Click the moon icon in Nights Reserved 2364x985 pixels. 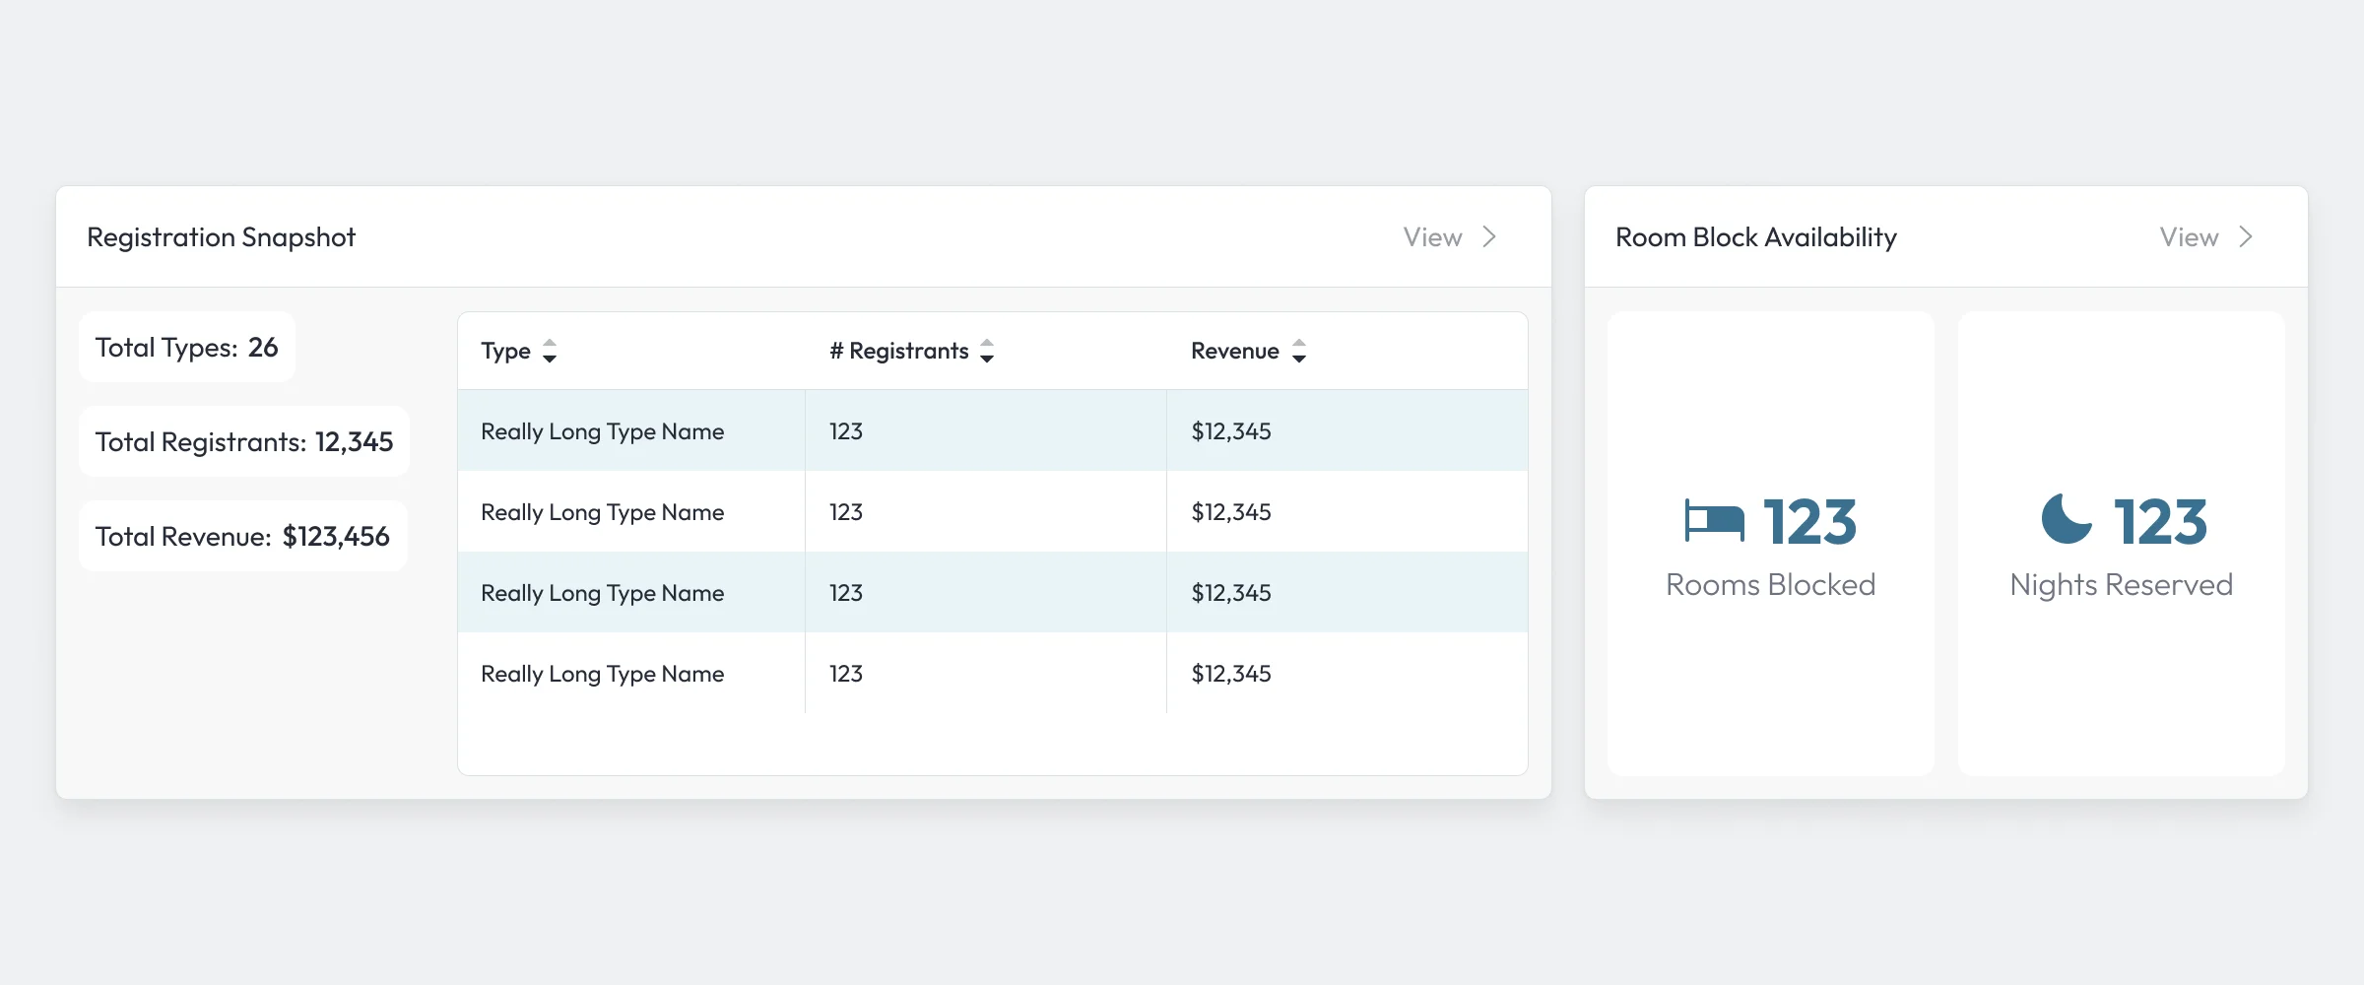point(2067,519)
